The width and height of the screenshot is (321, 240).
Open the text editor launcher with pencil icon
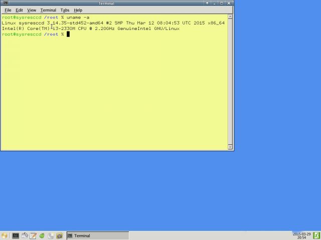pyautogui.click(x=33, y=235)
